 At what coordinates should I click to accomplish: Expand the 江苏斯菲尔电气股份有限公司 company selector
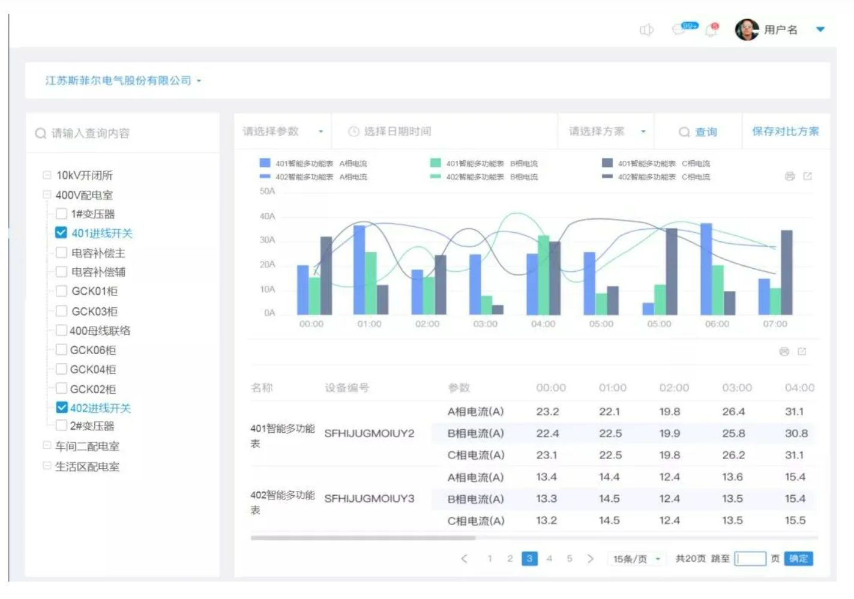(x=123, y=80)
